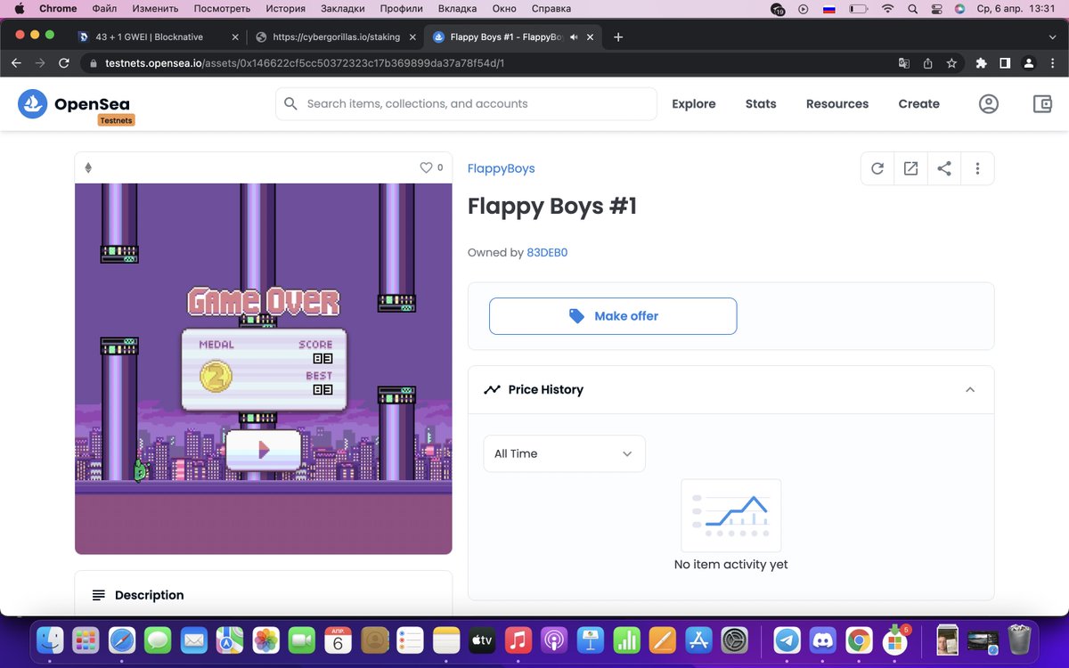Open Finder from the Dock
Screen dimensions: 1069x668
[x=50, y=639]
